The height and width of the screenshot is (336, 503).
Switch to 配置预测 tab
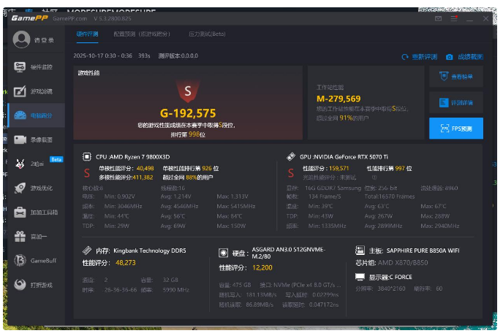point(141,34)
